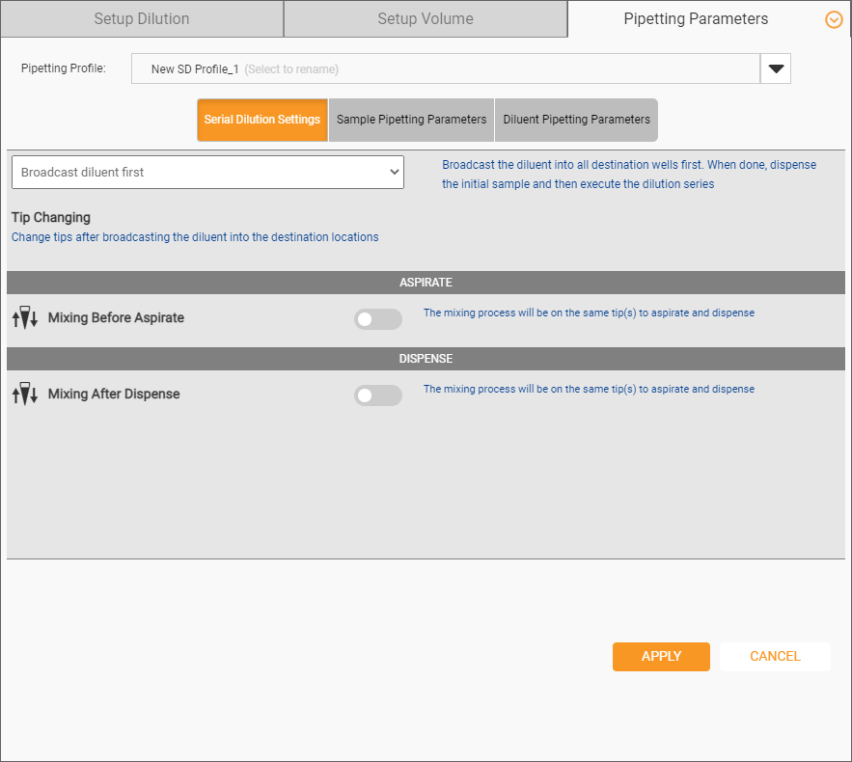Switch to the Setup Dilution tab

(142, 19)
